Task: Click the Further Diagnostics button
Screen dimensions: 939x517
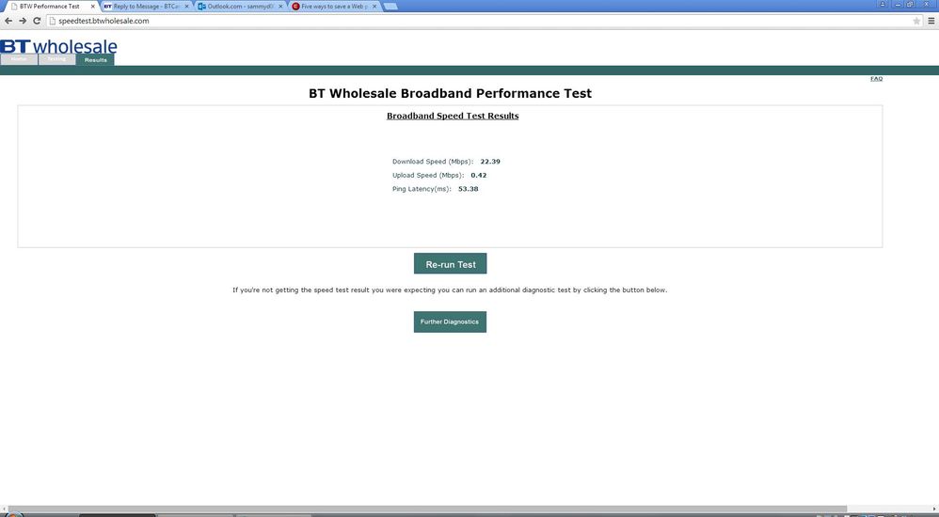Action: 450,321
